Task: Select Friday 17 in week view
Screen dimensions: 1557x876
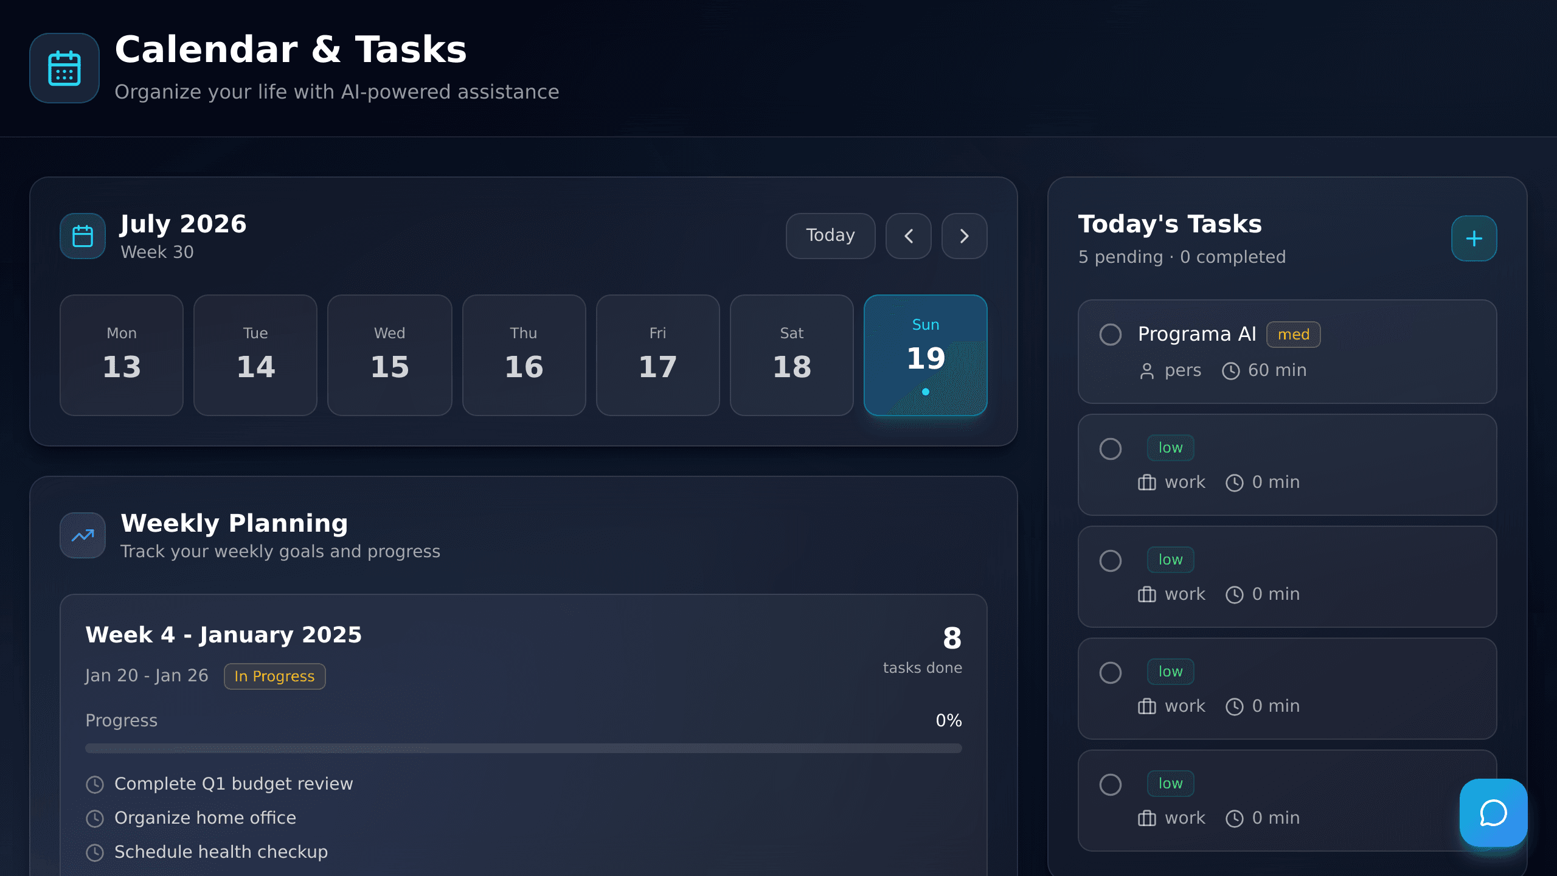Action: point(658,355)
